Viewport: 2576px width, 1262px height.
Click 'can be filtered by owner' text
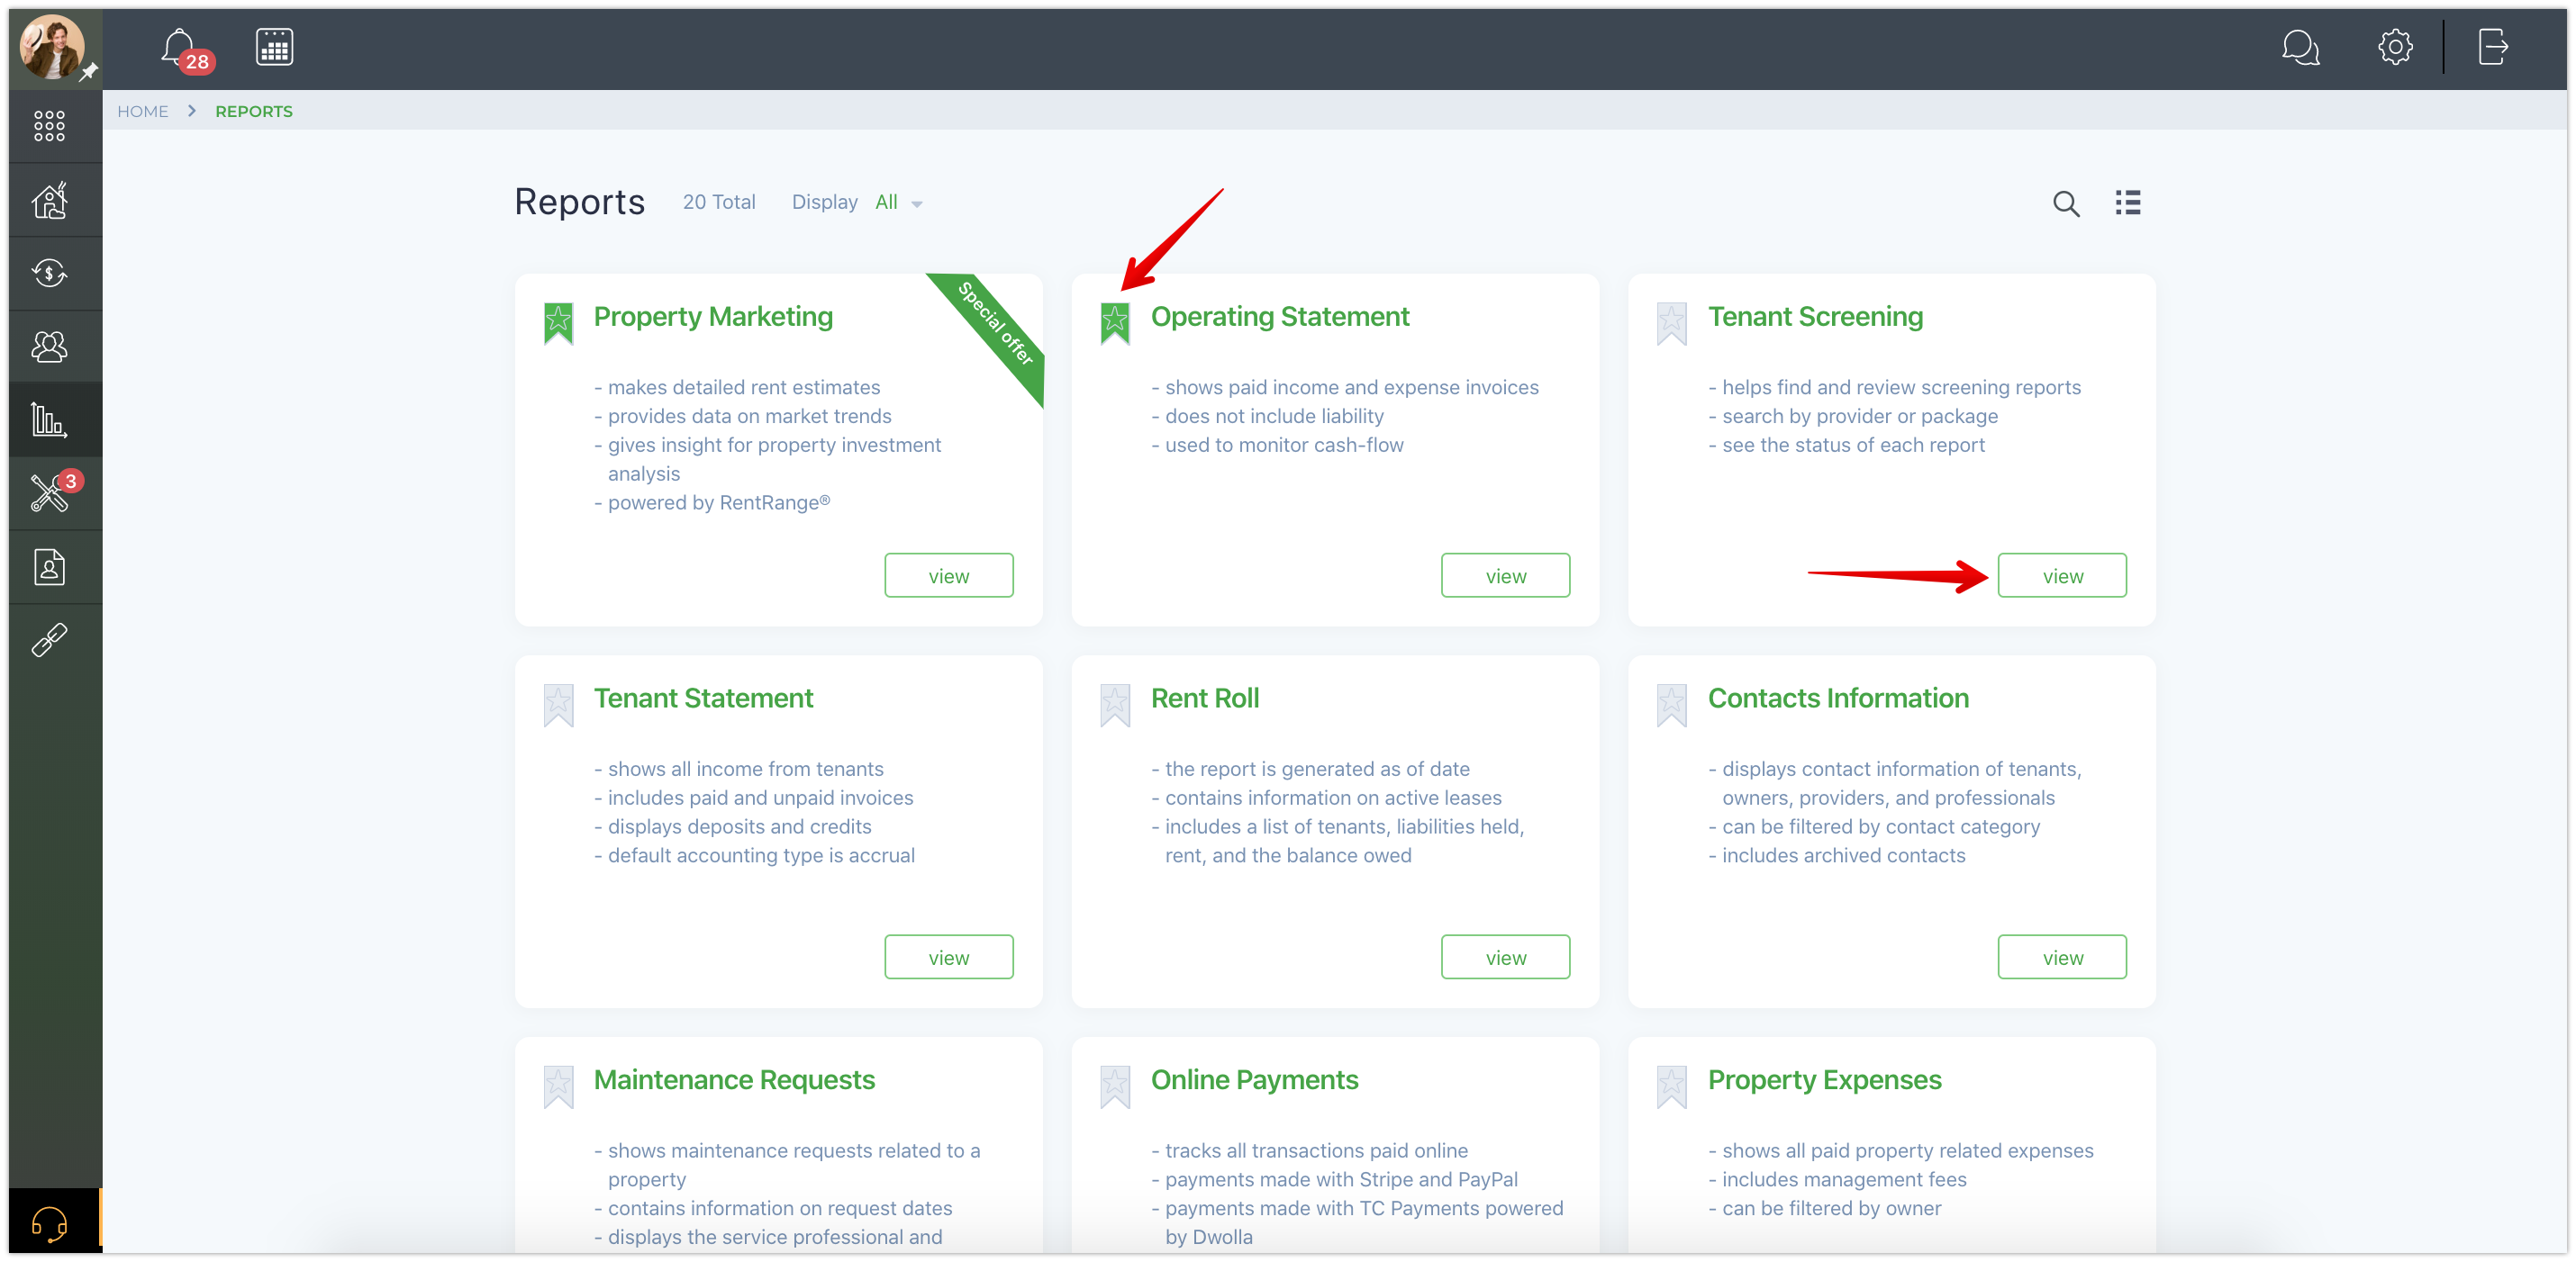point(1831,1208)
